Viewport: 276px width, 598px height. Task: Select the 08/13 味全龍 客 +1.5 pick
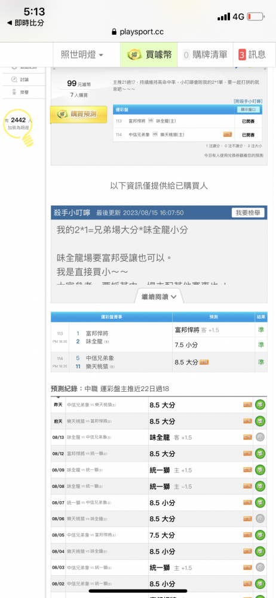point(171,438)
